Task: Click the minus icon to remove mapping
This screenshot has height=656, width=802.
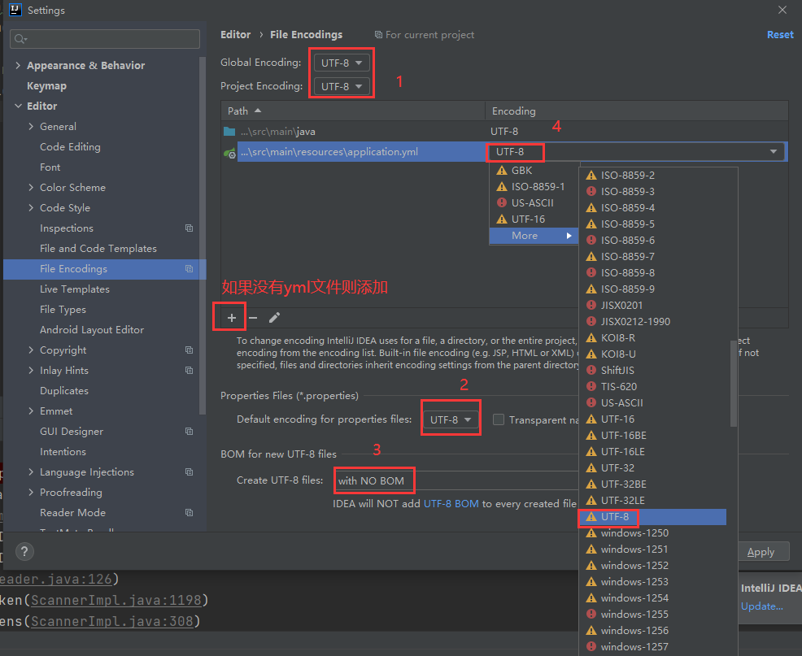Action: pos(255,317)
